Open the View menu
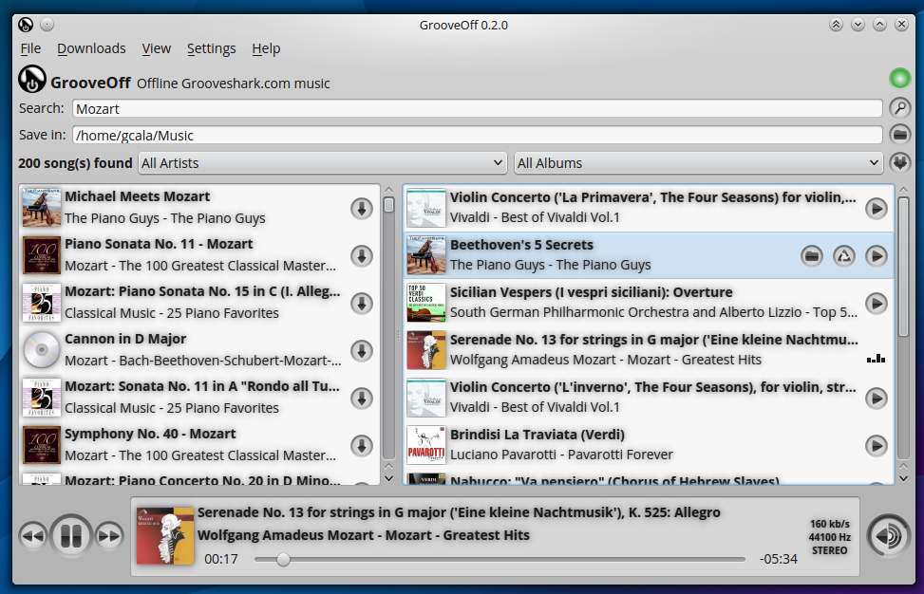 coord(156,48)
